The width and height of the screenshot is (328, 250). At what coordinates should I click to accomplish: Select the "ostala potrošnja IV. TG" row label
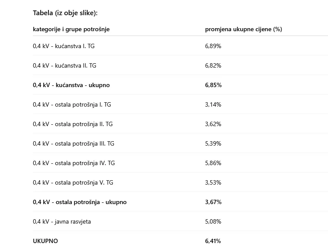click(x=74, y=163)
